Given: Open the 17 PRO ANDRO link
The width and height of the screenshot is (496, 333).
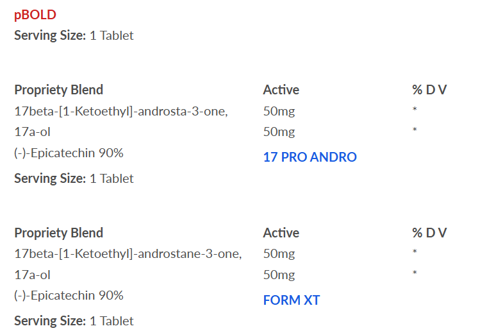Looking at the screenshot, I should pos(310,157).
